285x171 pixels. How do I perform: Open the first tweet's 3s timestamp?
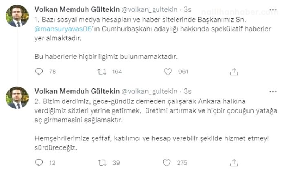188,9
